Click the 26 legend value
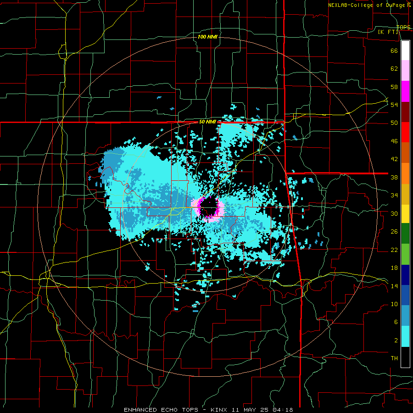Image resolution: width=413 pixels, height=413 pixels. pos(394,232)
